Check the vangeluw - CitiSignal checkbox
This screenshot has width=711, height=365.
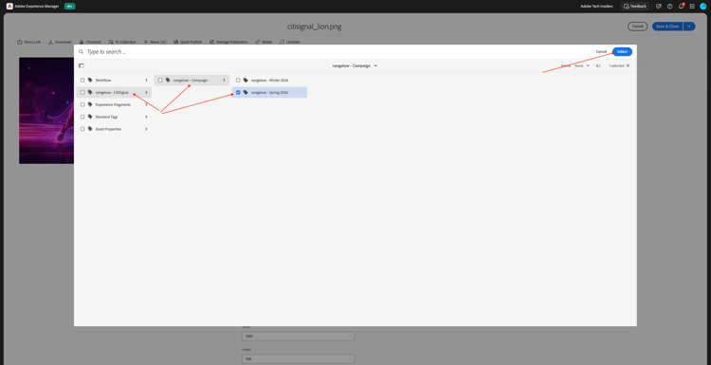click(x=82, y=93)
